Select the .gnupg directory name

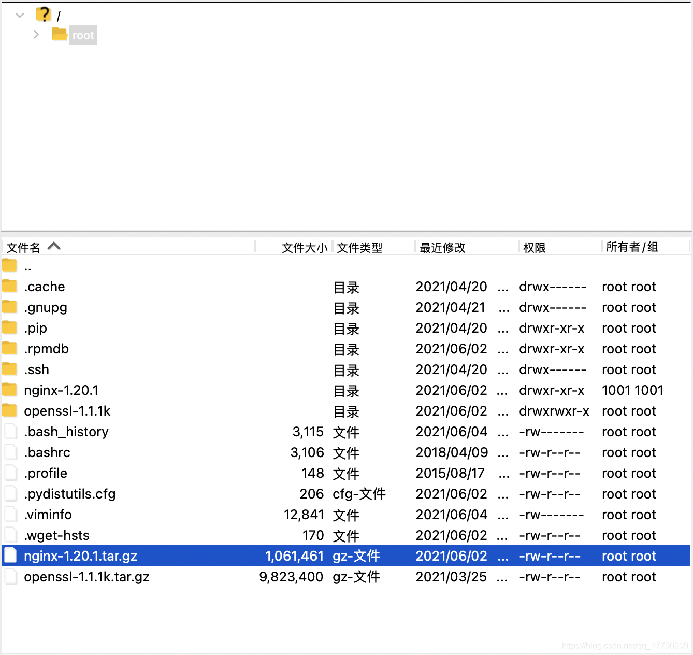[46, 308]
